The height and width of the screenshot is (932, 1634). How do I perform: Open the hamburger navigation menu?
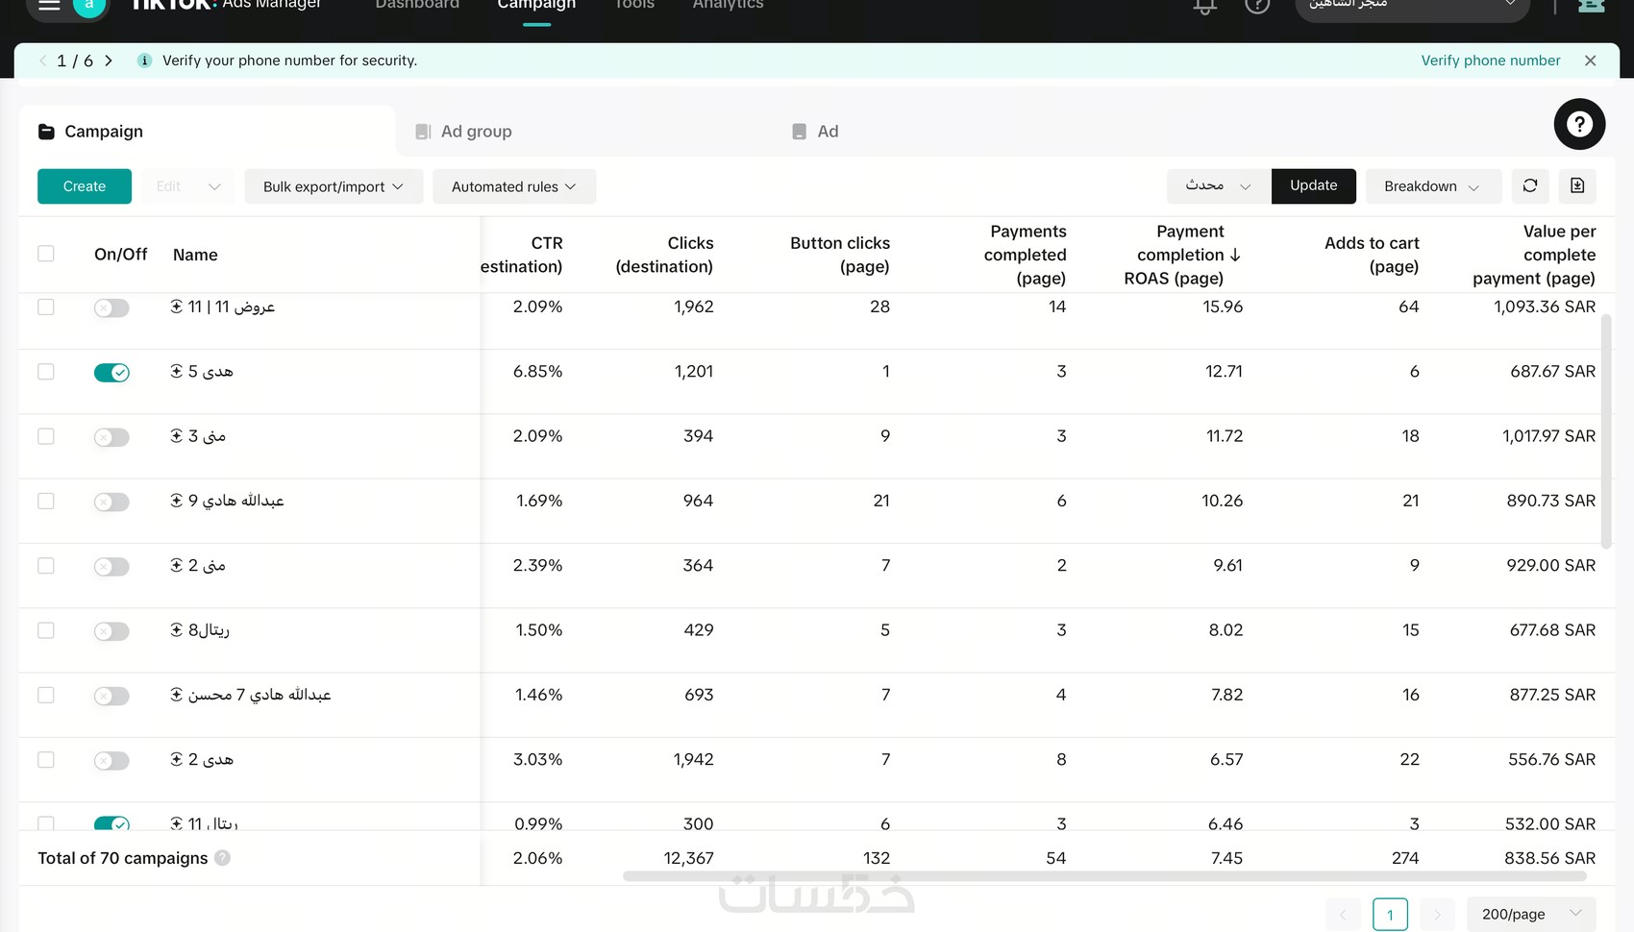pyautogui.click(x=49, y=5)
